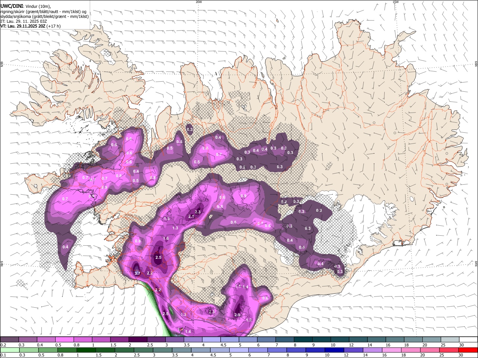Click the bright pink 0.5 swatch in upper legend
The image size is (478, 358).
[64, 340]
